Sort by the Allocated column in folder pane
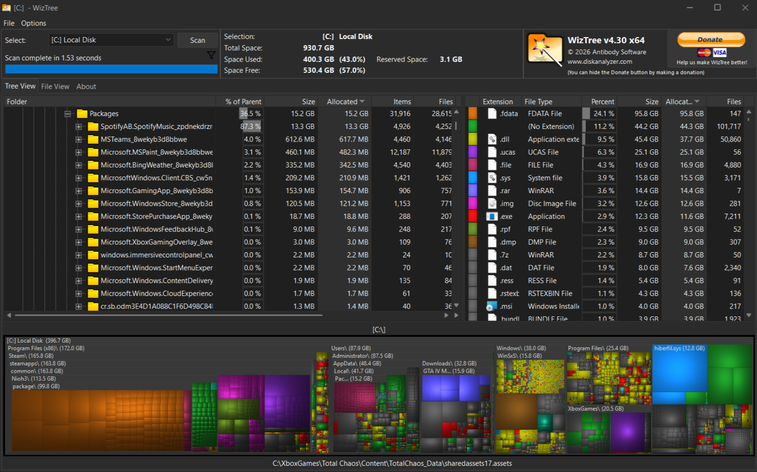 click(x=345, y=101)
